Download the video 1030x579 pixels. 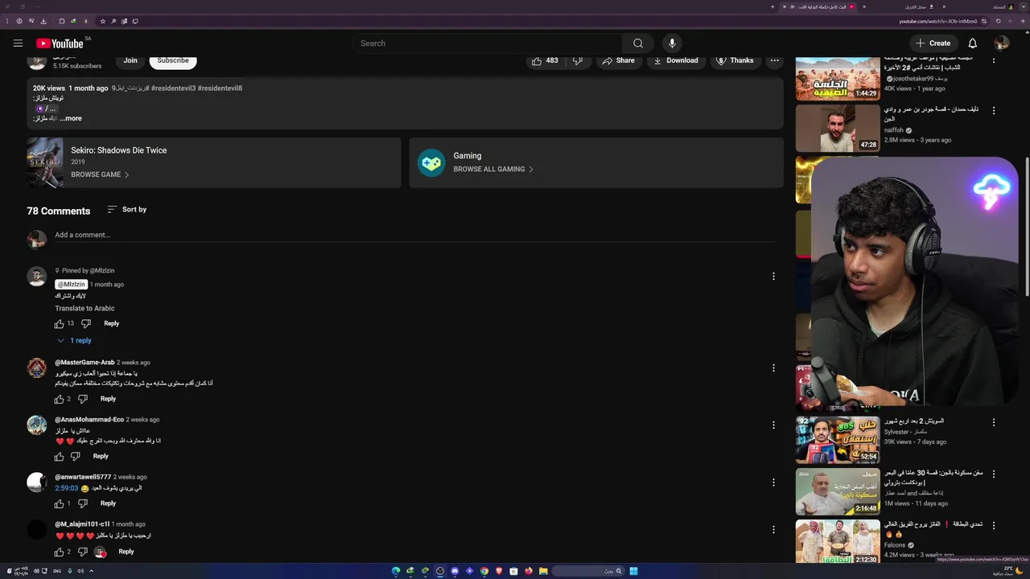click(675, 60)
